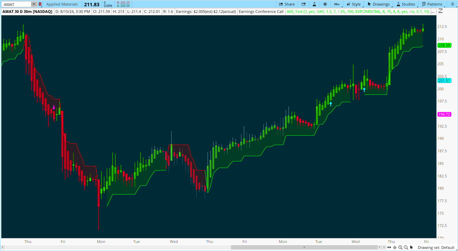
Task: Open the Patterns menu
Action: point(432,4)
